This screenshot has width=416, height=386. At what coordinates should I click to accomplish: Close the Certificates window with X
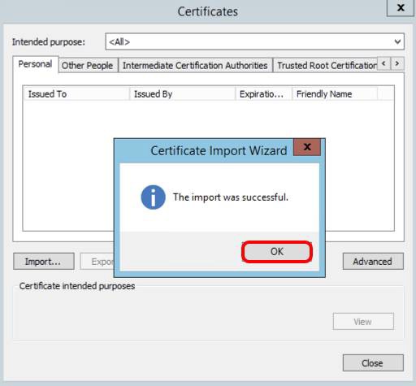401,8
